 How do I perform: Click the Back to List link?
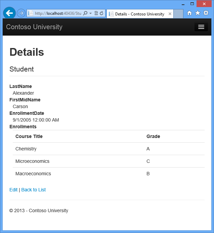pyautogui.click(x=34, y=190)
